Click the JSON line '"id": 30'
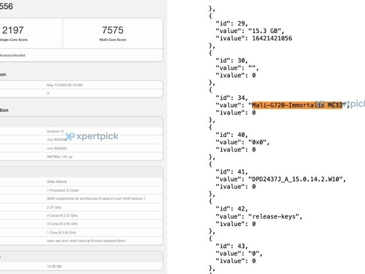 pyautogui.click(x=232, y=61)
